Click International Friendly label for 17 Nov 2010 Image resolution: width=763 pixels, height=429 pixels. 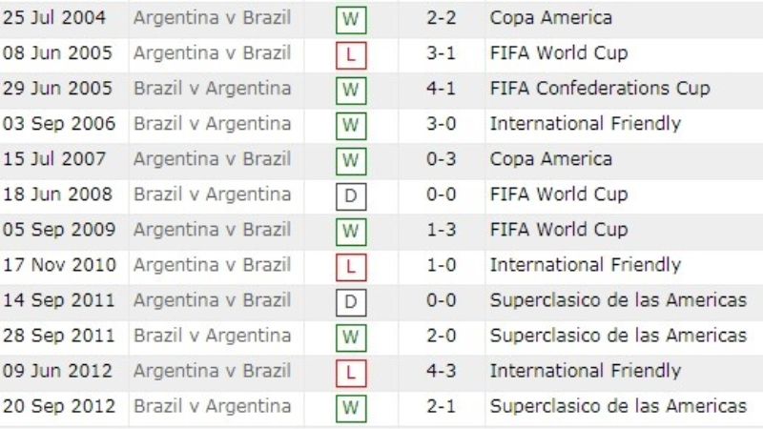pyautogui.click(x=586, y=265)
